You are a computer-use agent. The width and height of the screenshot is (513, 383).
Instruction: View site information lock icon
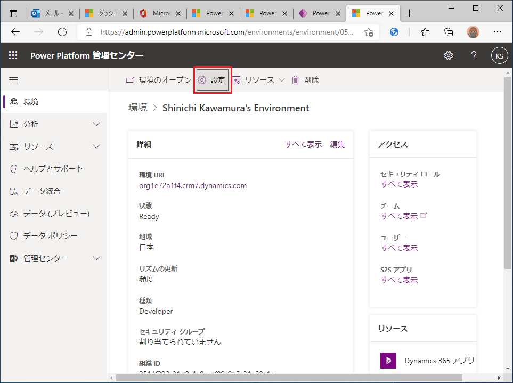pos(88,32)
